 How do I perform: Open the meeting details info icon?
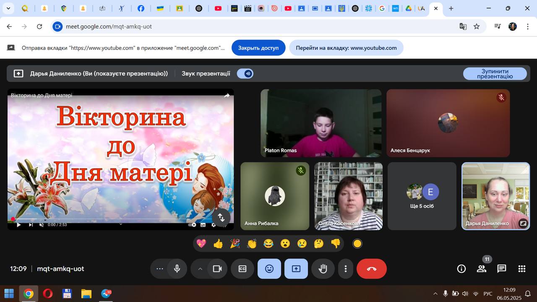[461, 269]
